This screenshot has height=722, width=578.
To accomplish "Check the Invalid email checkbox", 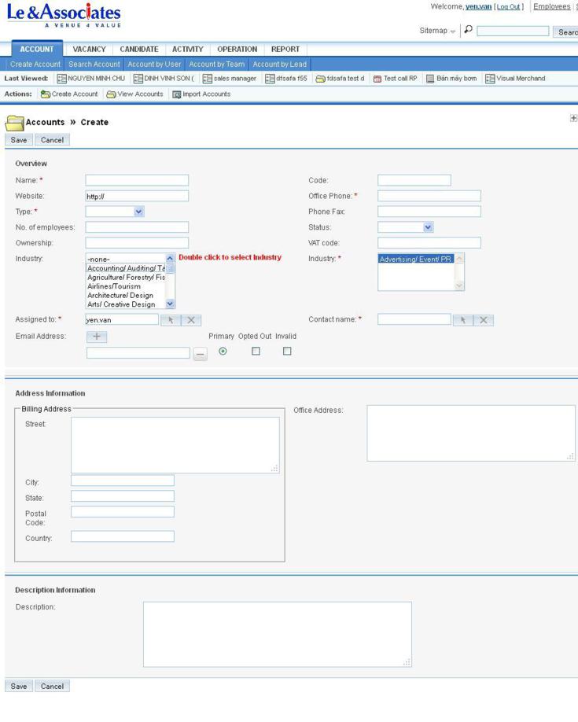I will pyautogui.click(x=287, y=352).
